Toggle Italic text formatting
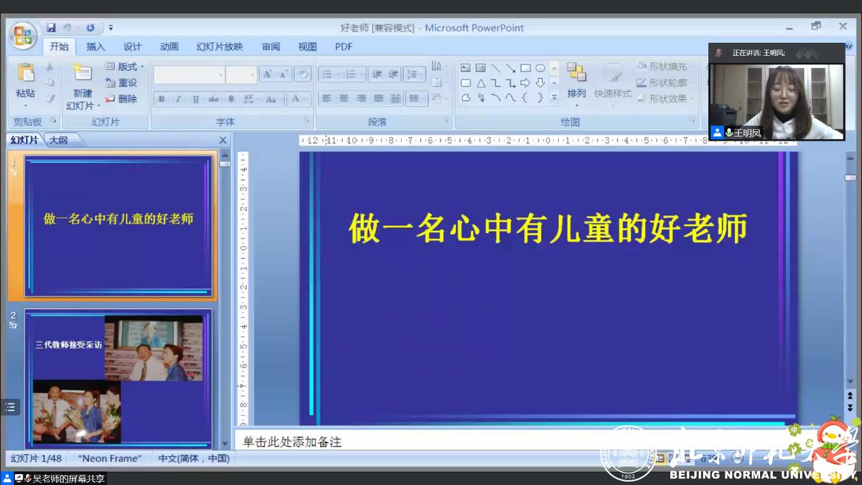 (179, 99)
